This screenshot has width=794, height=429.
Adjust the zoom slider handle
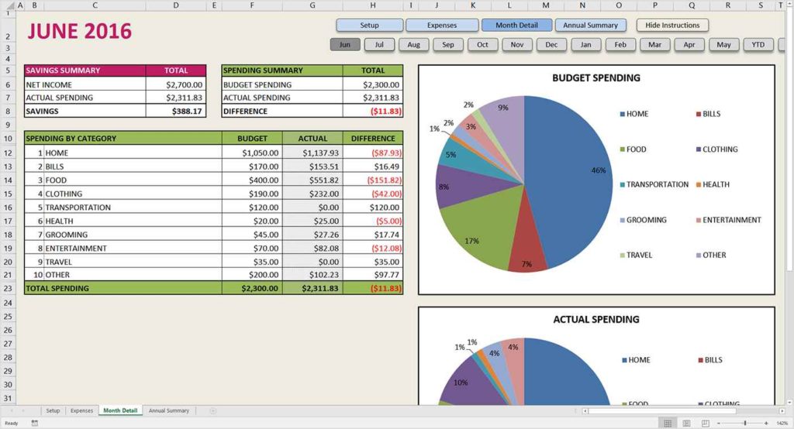(x=745, y=423)
